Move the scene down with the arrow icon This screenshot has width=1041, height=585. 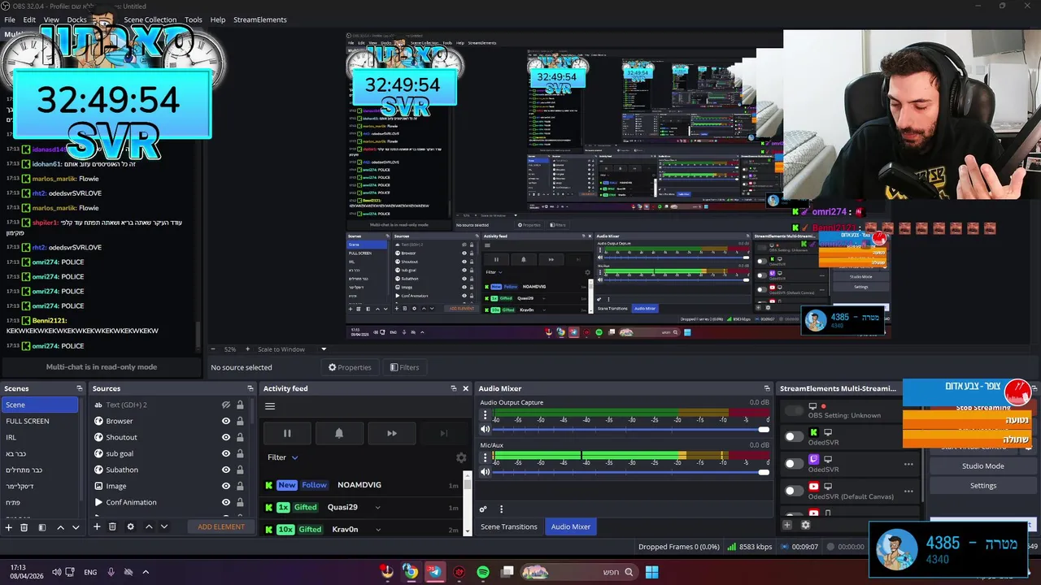coord(76,527)
